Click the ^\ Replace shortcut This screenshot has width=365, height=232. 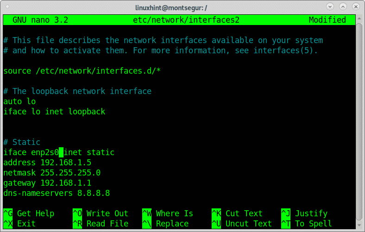(x=165, y=224)
